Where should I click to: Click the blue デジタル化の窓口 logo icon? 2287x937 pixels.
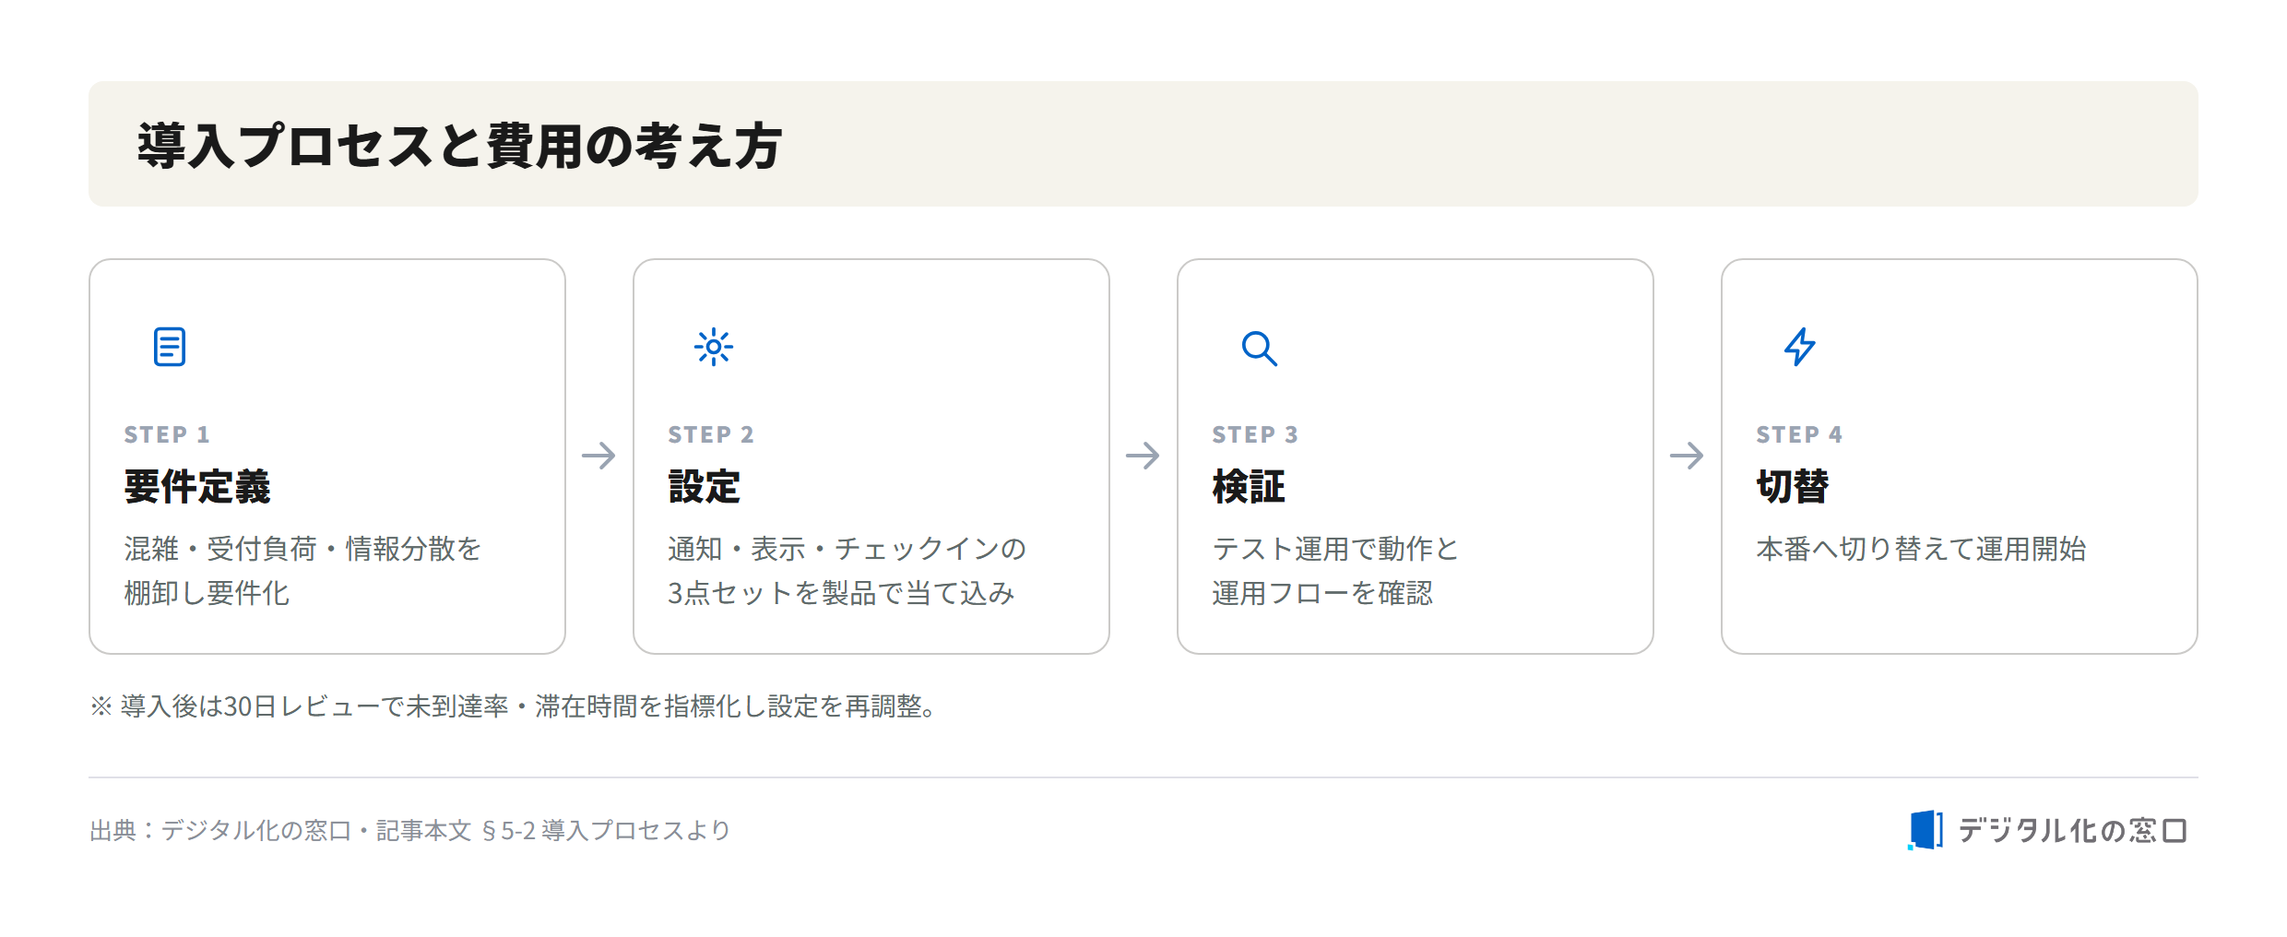(x=1926, y=830)
